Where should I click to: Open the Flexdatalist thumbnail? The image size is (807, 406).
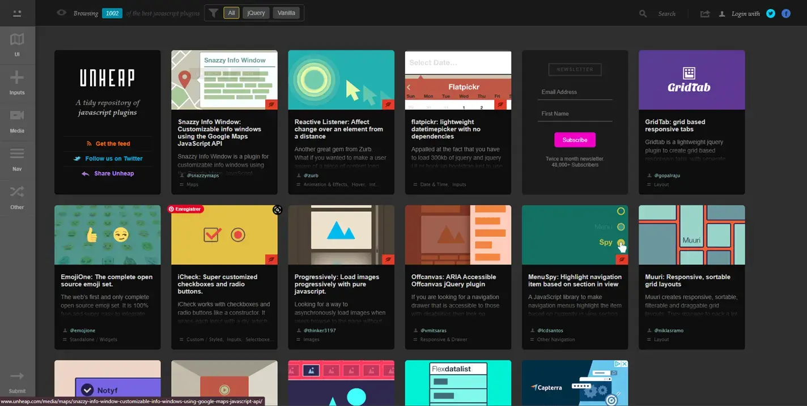(x=458, y=383)
